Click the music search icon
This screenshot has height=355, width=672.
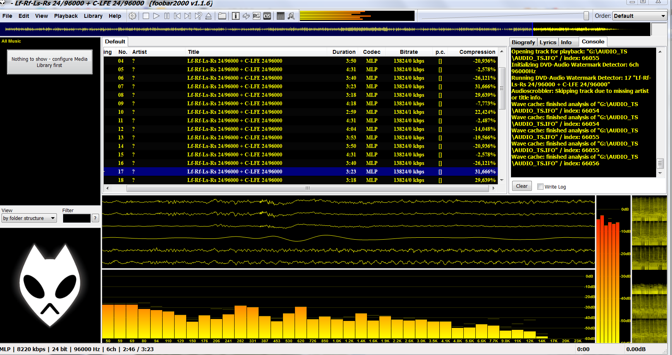291,16
